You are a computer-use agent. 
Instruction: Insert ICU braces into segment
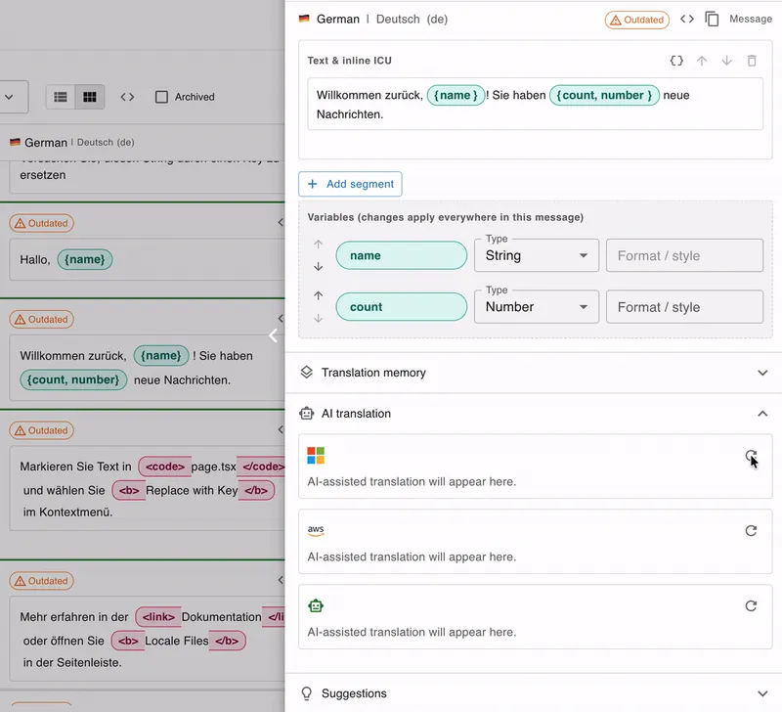pyautogui.click(x=676, y=61)
